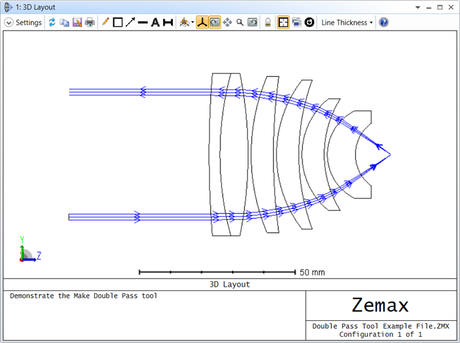Click the camera view orientation icon
The height and width of the screenshot is (343, 460).
[184, 22]
